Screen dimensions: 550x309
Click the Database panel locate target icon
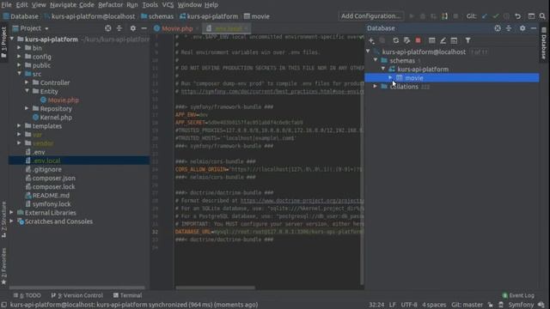(x=498, y=28)
